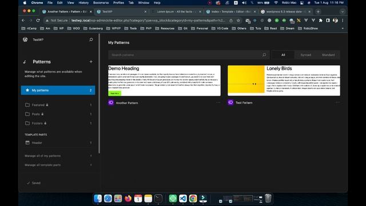Open Terminal from the Dock
This screenshot has height=206, width=366.
click(x=158, y=199)
